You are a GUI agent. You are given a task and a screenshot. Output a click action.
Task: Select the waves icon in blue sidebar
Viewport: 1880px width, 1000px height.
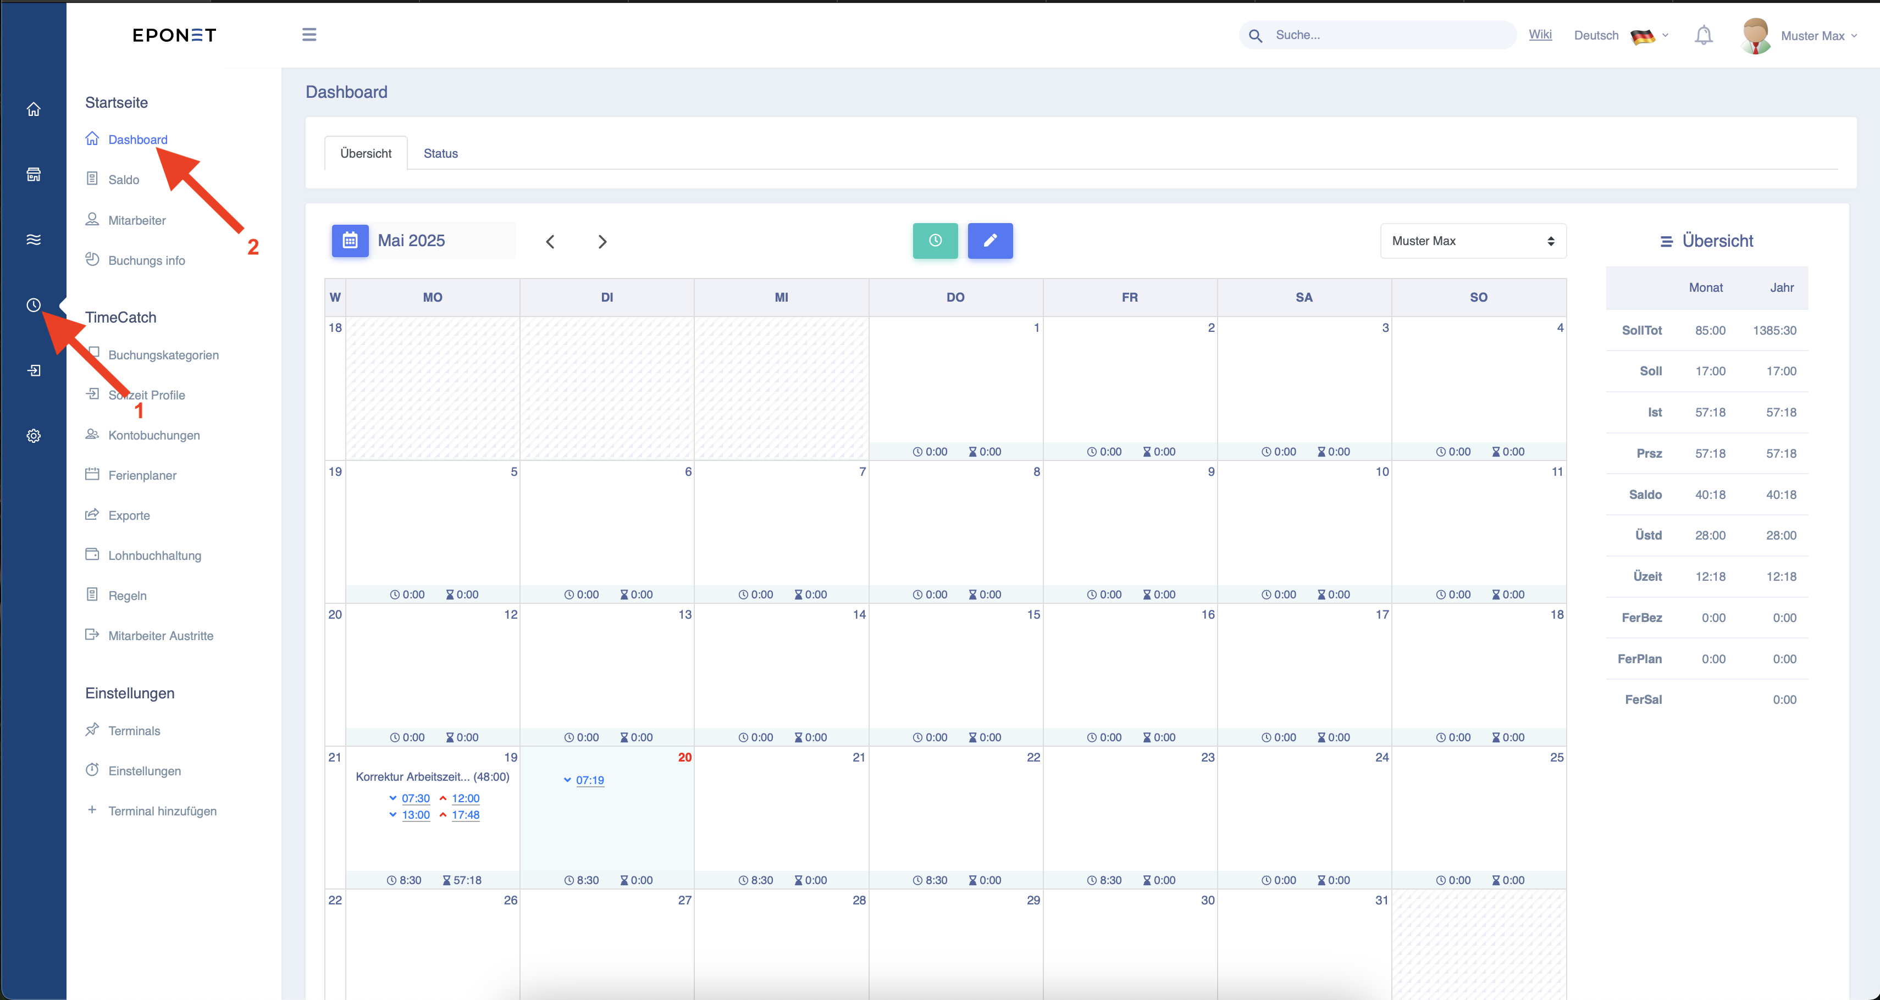click(x=34, y=240)
